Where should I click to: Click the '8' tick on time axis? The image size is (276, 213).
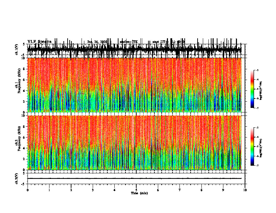point(201,190)
